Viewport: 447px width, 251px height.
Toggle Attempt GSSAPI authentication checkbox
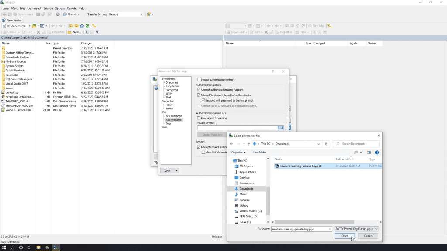(x=199, y=147)
